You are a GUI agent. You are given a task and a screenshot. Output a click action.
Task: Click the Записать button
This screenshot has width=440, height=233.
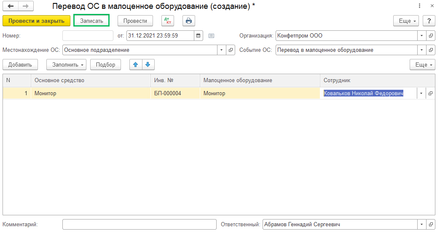91,21
